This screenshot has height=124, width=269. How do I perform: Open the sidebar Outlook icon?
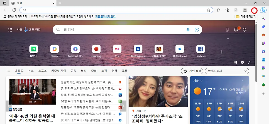coord(263,60)
